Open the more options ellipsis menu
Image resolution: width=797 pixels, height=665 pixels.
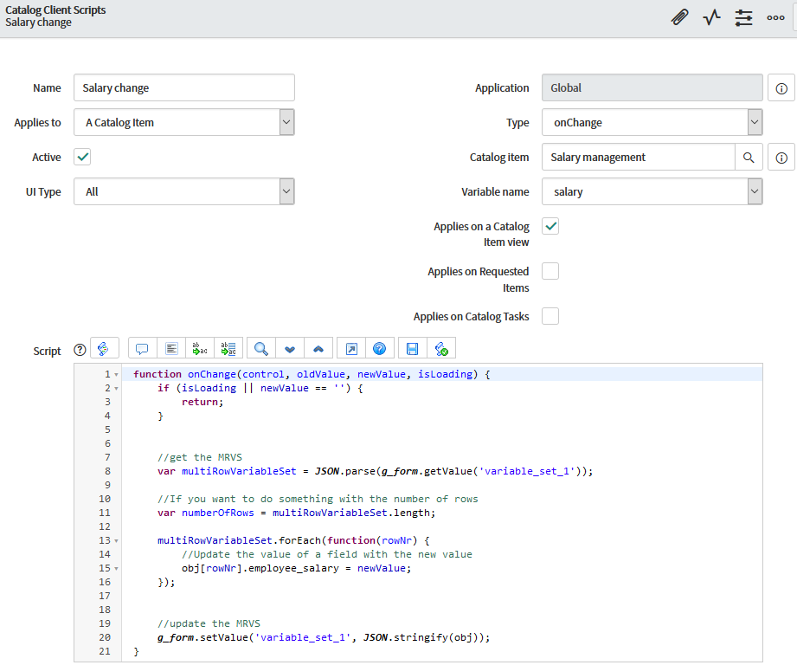(775, 17)
